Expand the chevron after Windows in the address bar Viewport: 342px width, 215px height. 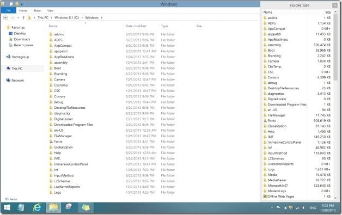coord(102,17)
